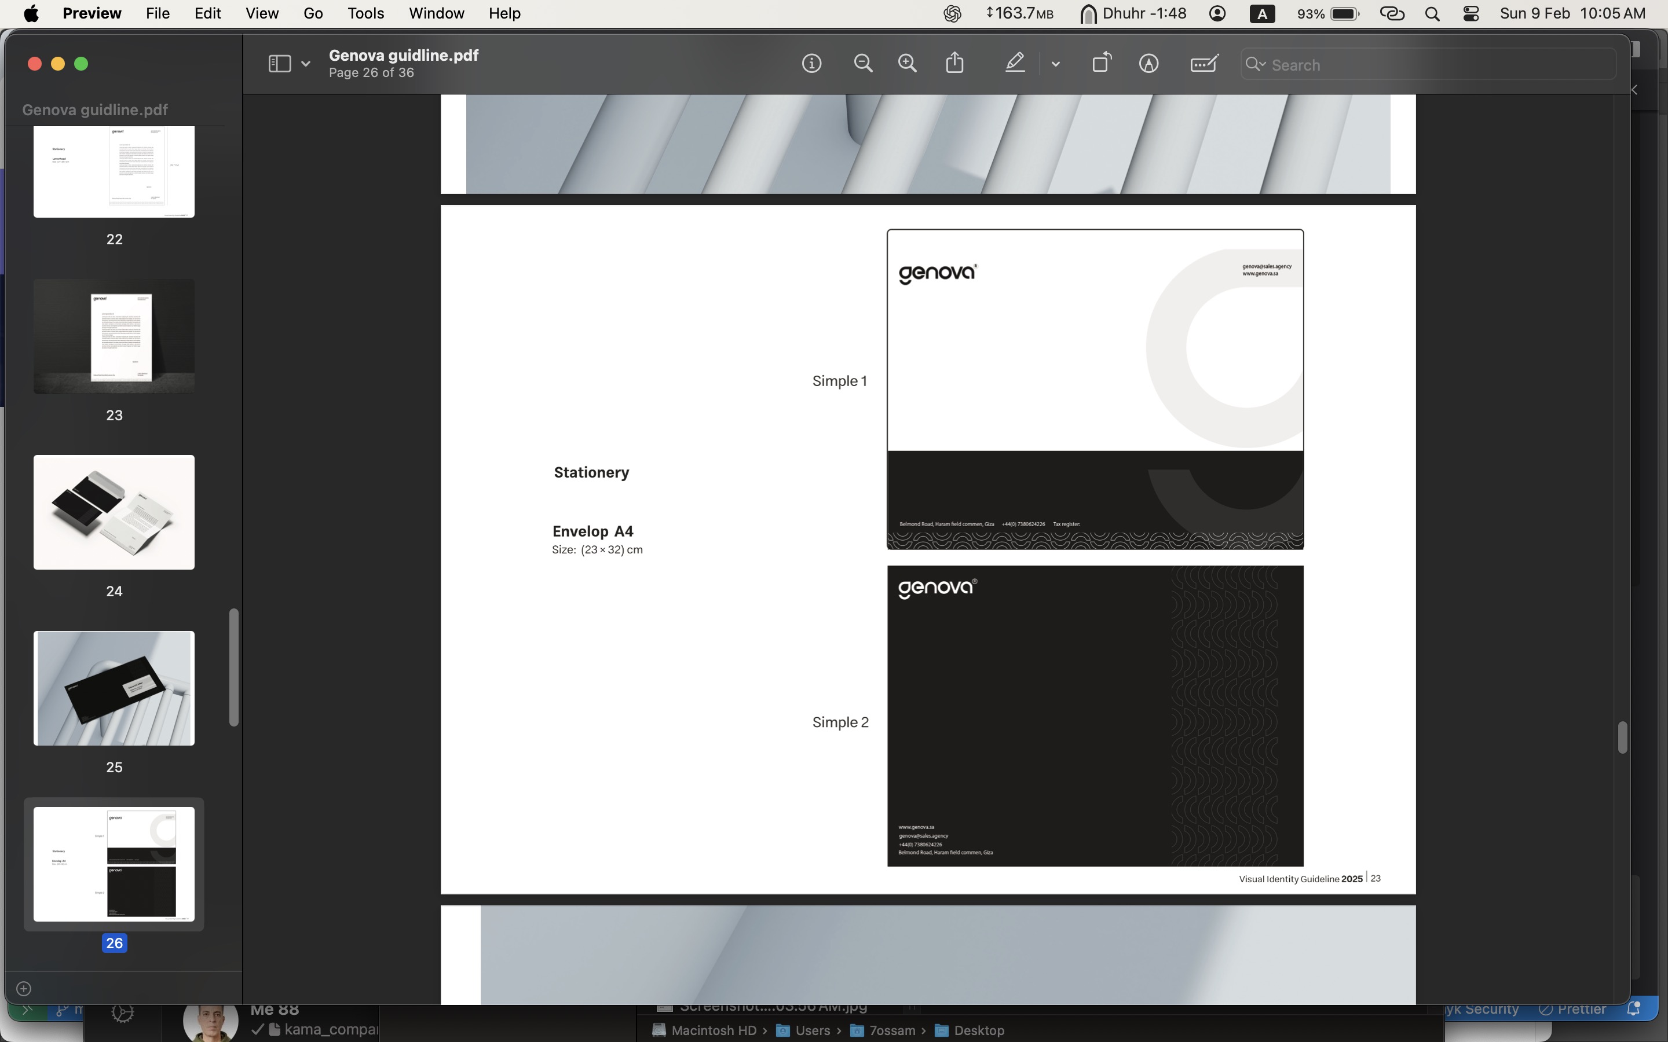Open macOS Control Center toggle icon
Image resolution: width=1668 pixels, height=1042 pixels.
[x=1471, y=14]
